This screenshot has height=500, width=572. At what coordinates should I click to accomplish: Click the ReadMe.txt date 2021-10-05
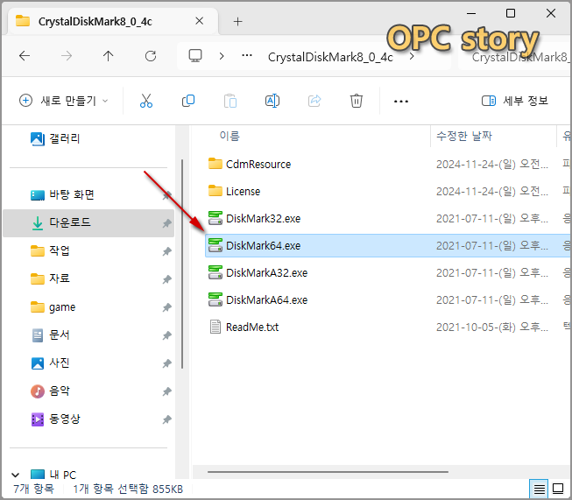(492, 327)
